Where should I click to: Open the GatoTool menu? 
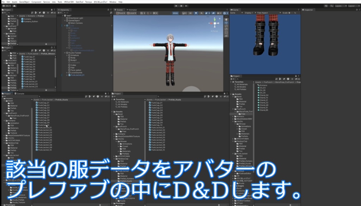click(x=79, y=2)
